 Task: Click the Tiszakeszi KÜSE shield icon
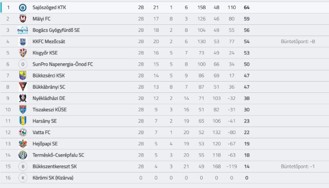point(23,110)
